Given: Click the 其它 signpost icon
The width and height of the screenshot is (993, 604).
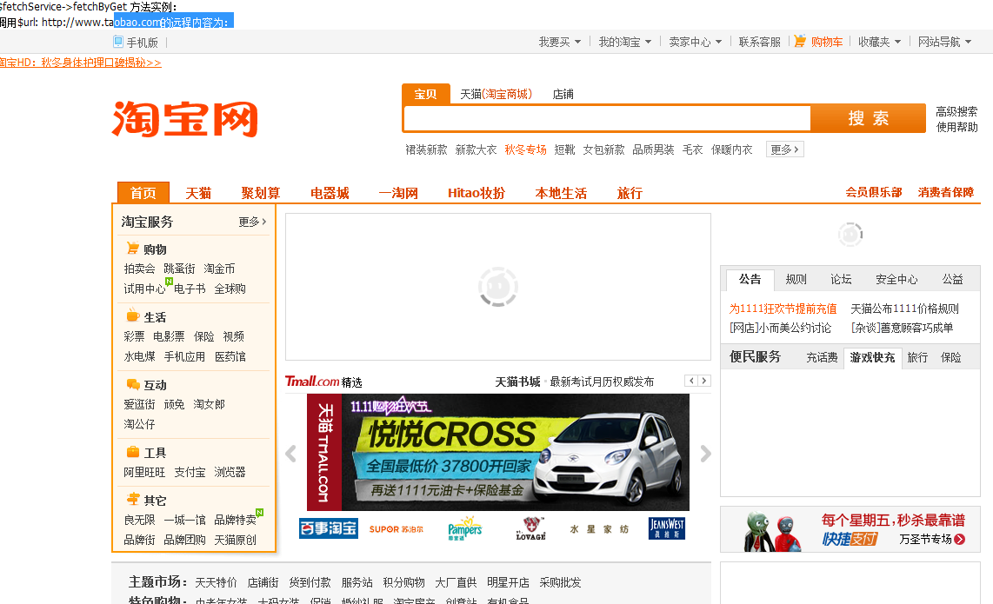Looking at the screenshot, I should pyautogui.click(x=132, y=499).
